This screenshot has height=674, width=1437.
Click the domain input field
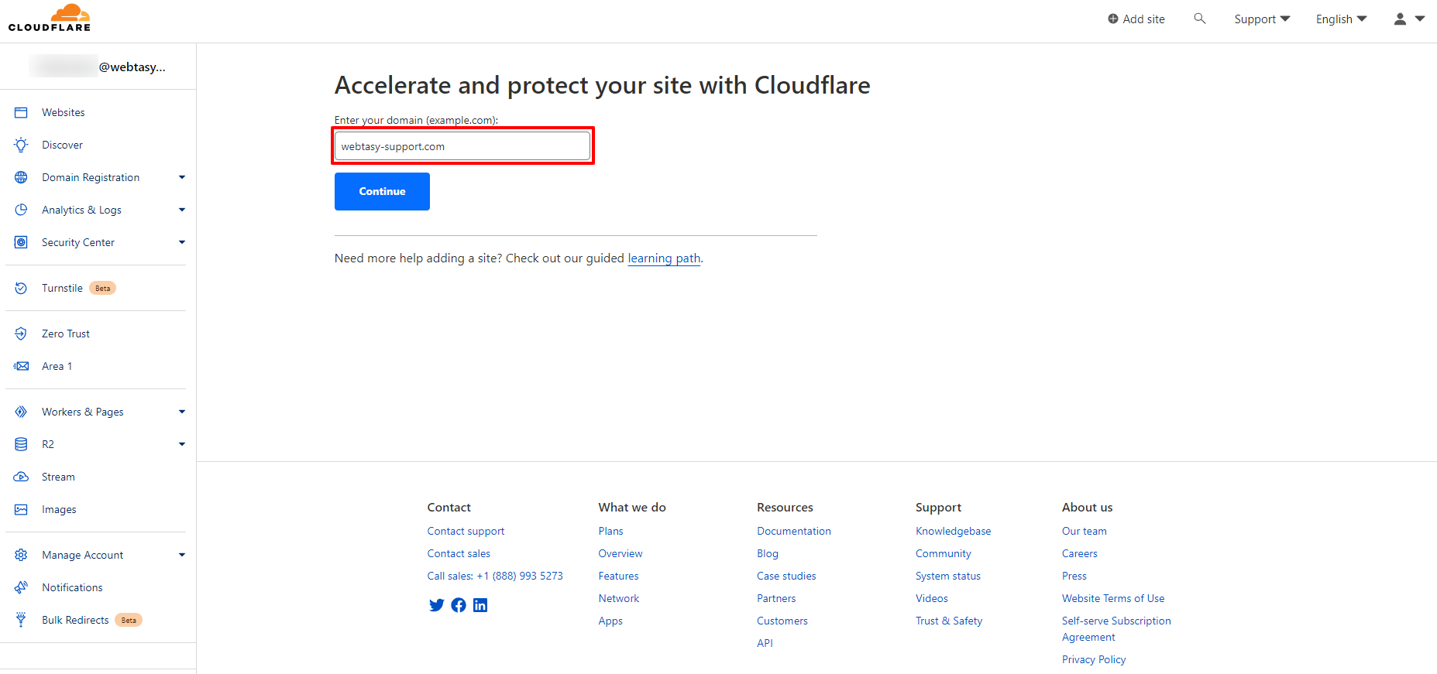tap(462, 146)
